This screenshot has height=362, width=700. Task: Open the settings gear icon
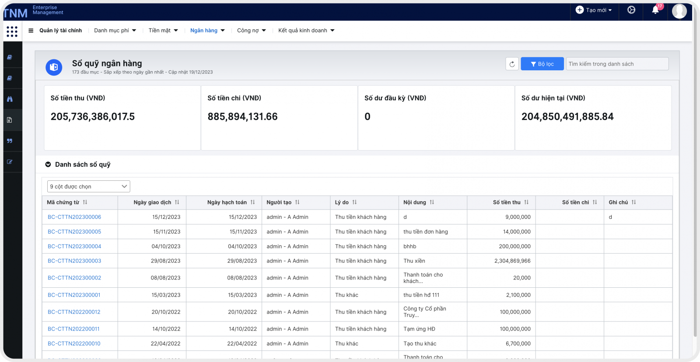coord(631,10)
